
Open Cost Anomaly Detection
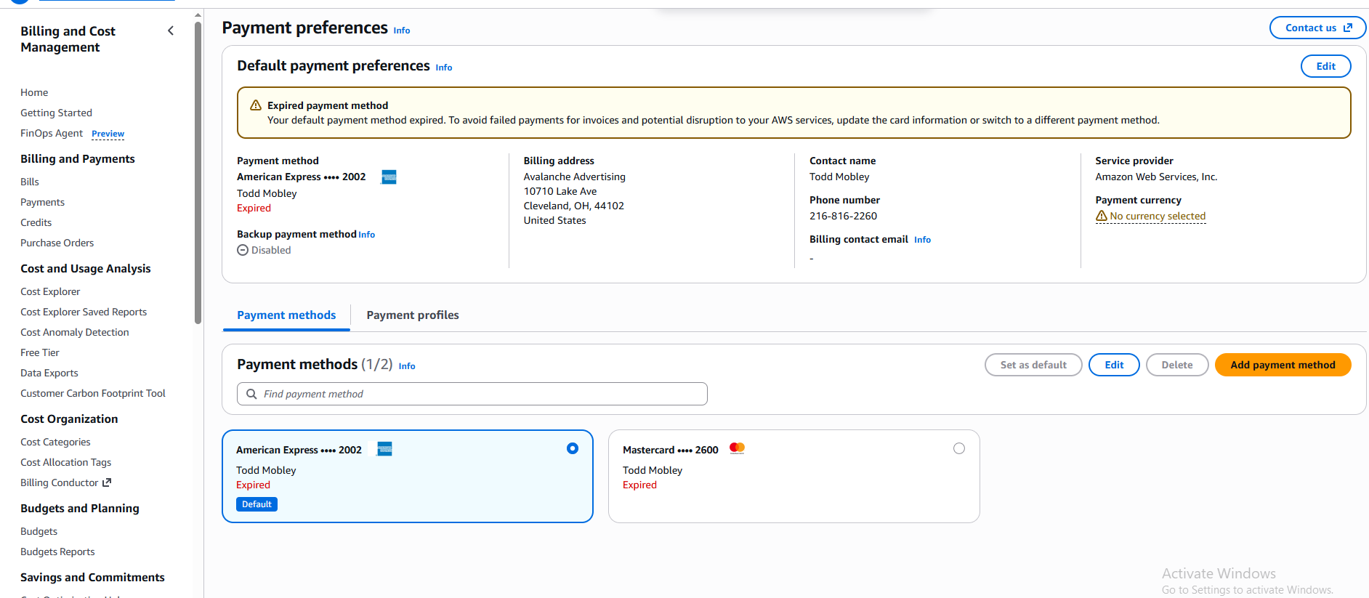74,332
